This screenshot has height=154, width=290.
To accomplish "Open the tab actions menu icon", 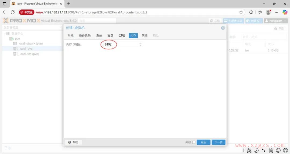I will [x=5, y=3].
